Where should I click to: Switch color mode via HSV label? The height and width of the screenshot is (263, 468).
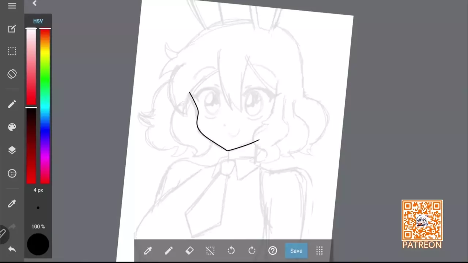[38, 21]
